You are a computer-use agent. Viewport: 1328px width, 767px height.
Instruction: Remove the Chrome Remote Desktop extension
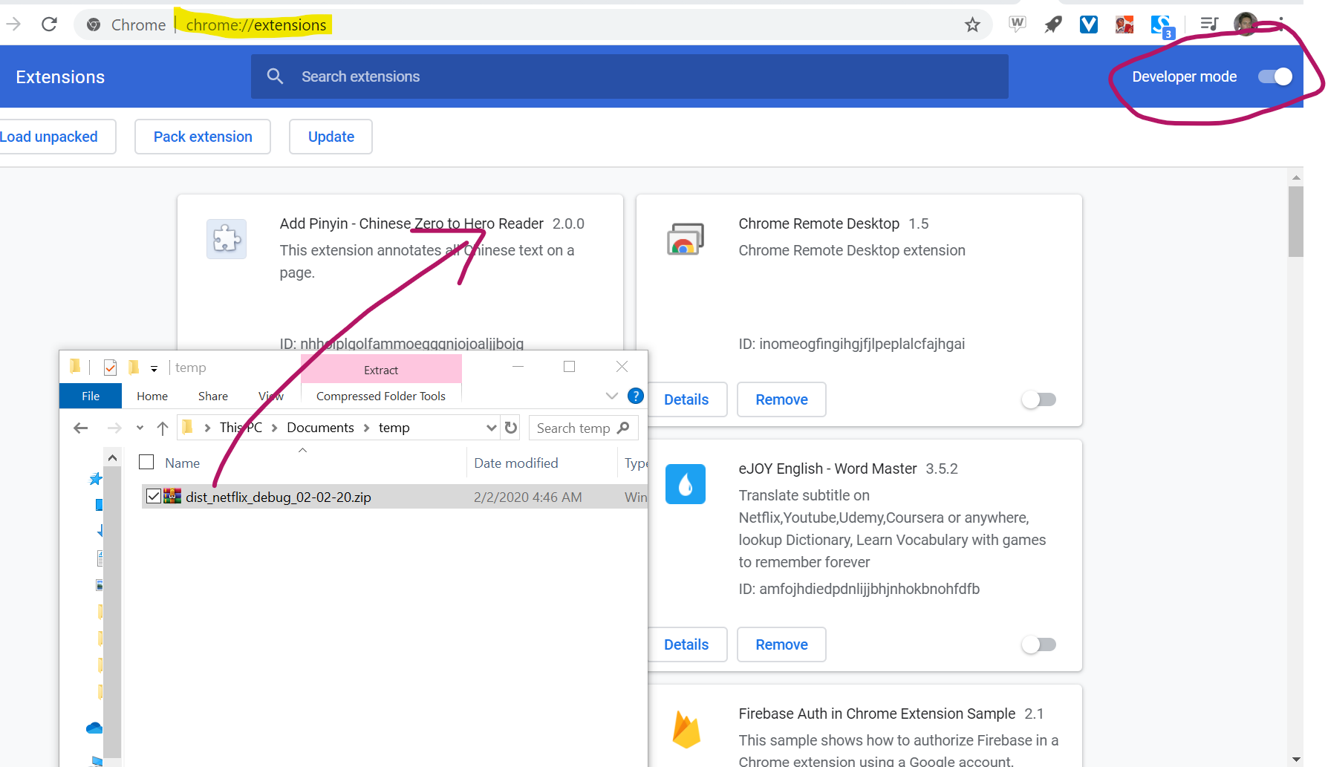(781, 399)
